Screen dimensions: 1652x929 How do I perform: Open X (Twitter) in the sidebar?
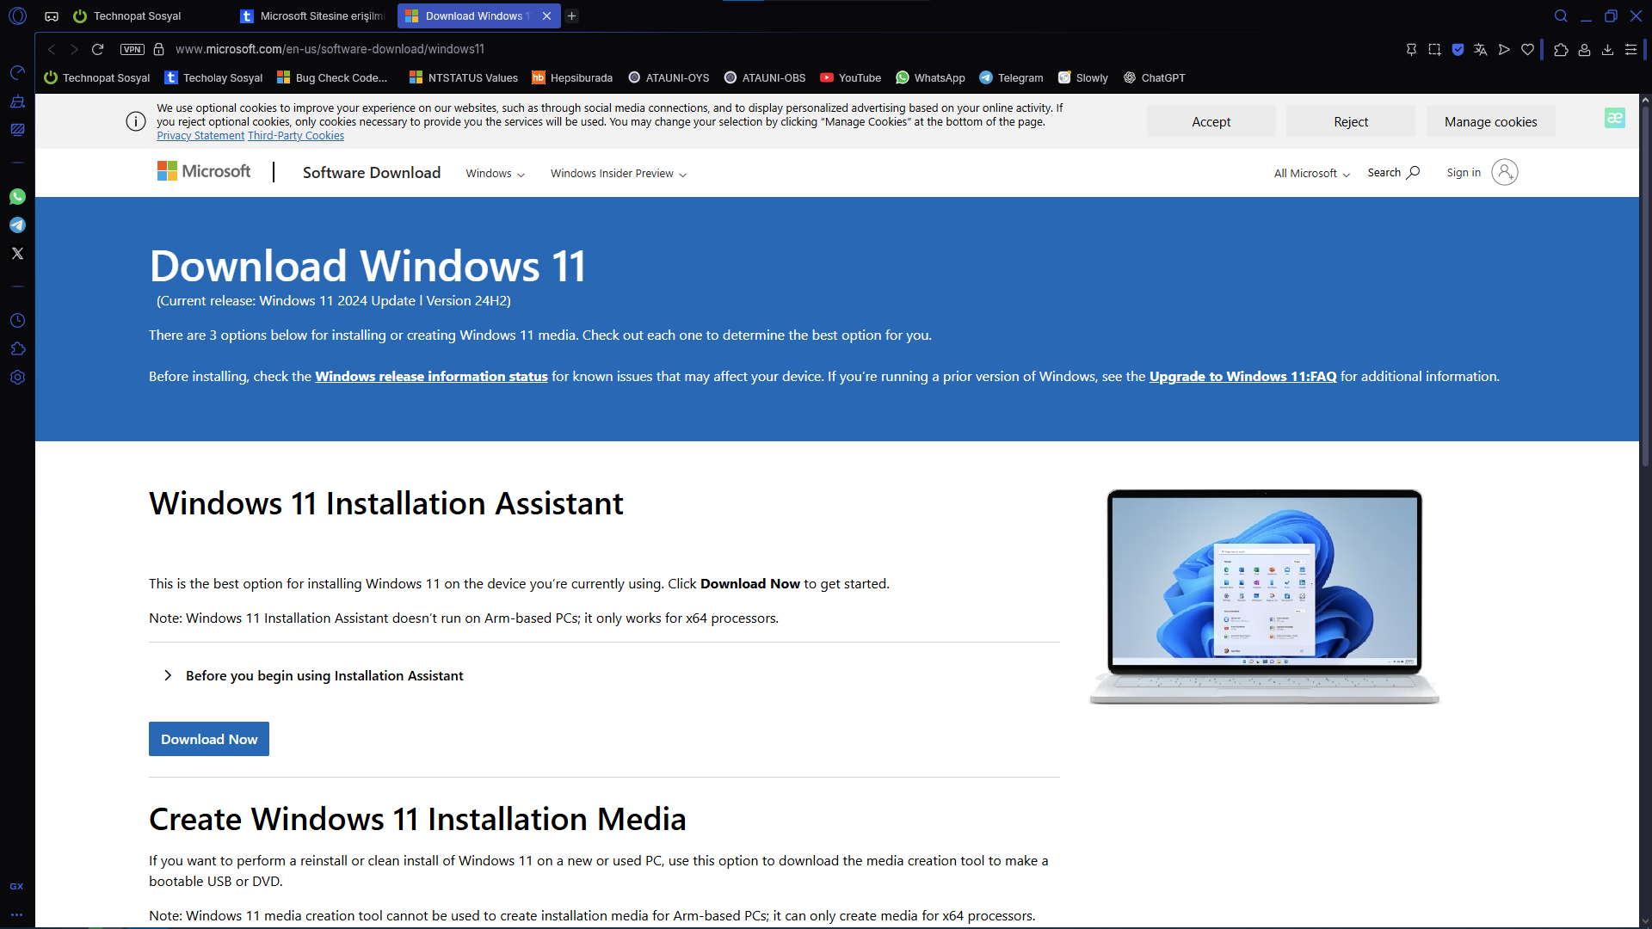(17, 254)
